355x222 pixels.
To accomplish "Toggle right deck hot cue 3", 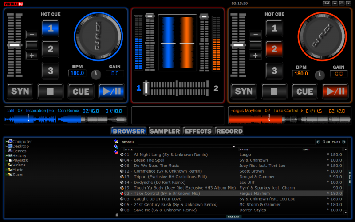I will tap(274, 71).
